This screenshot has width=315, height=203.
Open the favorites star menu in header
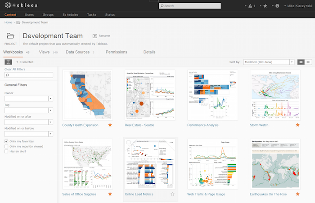(265, 6)
